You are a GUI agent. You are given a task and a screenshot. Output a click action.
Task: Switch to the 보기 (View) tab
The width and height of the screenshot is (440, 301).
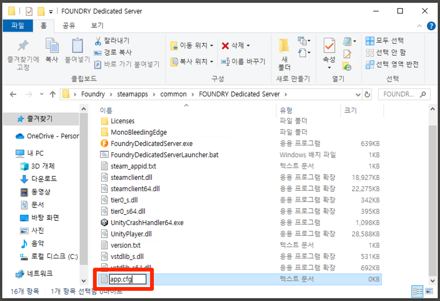pyautogui.click(x=97, y=25)
